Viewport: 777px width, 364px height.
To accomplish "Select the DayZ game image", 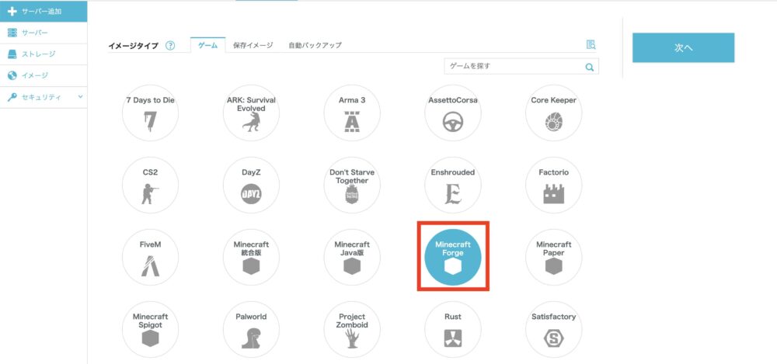I will tap(251, 185).
